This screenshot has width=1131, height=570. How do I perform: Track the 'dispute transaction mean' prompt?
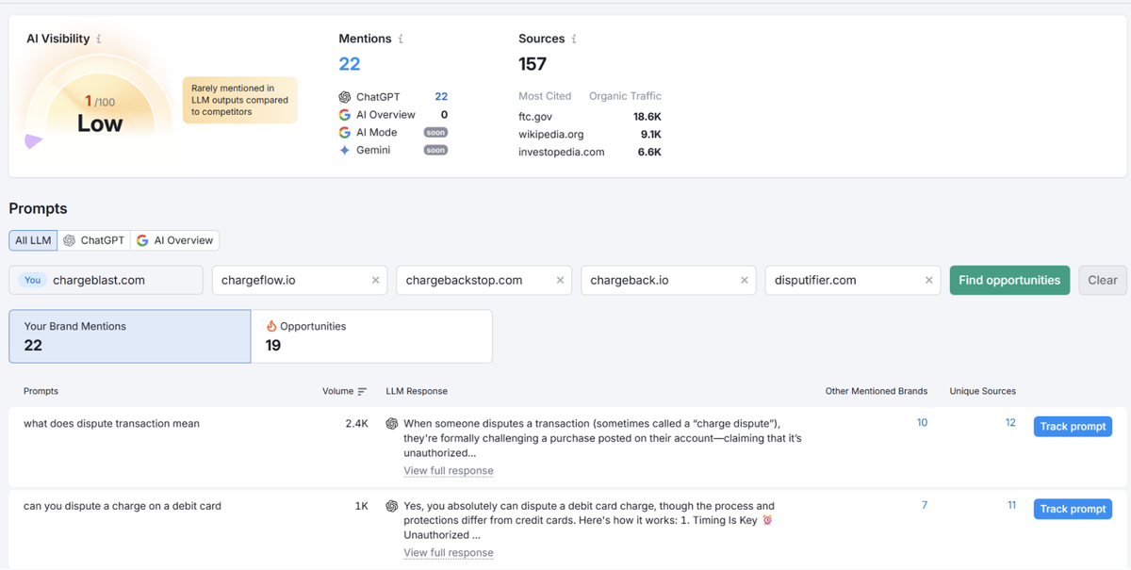[x=1073, y=427]
